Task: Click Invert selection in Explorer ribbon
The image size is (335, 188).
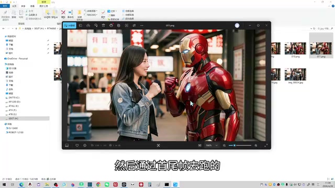Action: click(x=128, y=19)
